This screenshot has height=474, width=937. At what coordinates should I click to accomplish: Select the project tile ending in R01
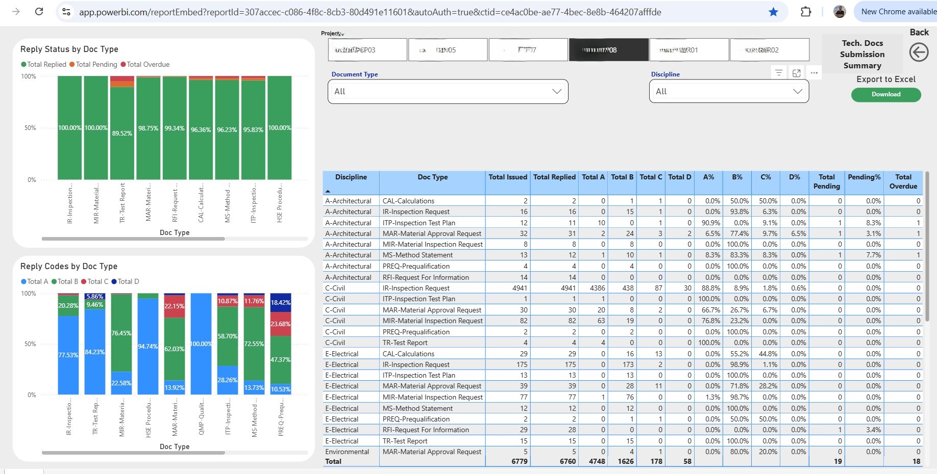(688, 50)
